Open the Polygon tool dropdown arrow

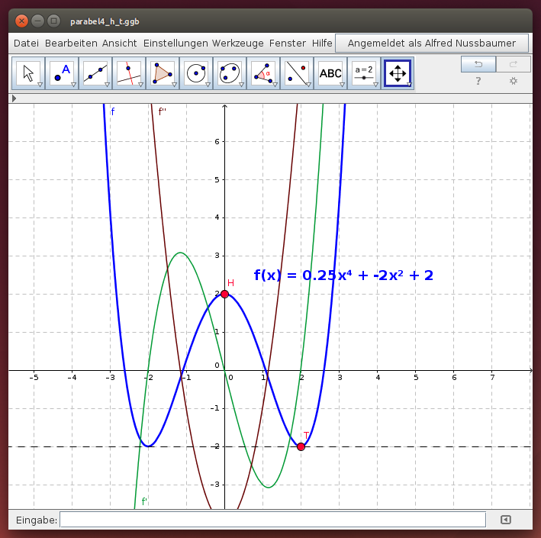[x=174, y=85]
